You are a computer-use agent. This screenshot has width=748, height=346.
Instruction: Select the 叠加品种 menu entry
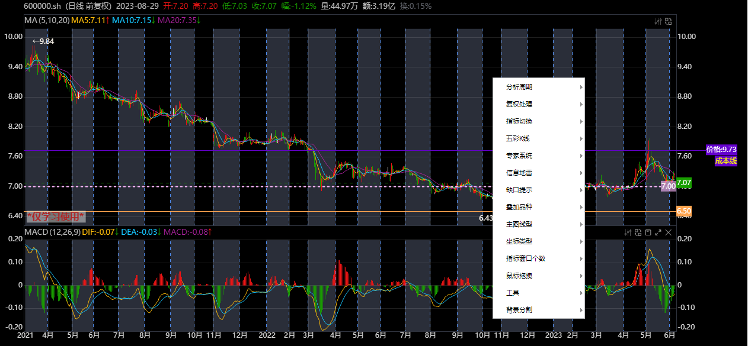click(519, 207)
